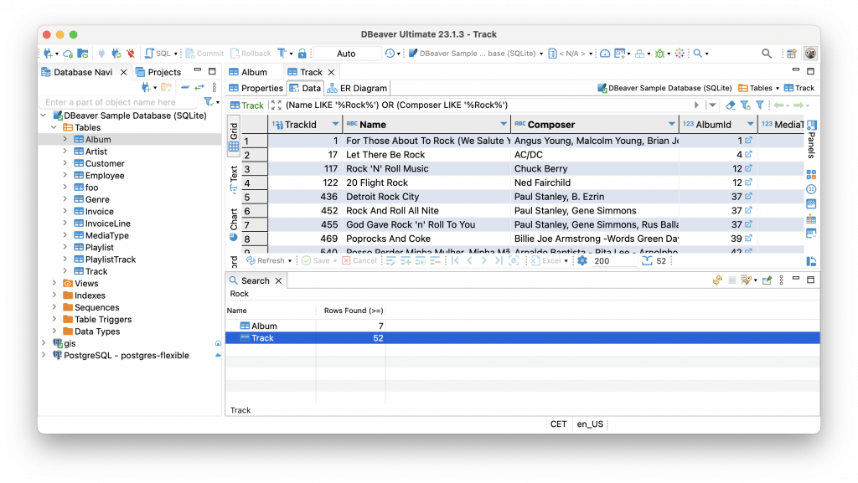
Task: Click DBeaver Sample Database breadcrumb link
Action: 664,88
